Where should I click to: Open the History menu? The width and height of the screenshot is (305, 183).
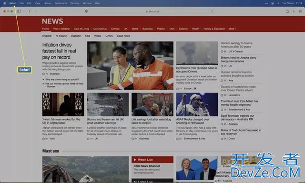[48, 3]
